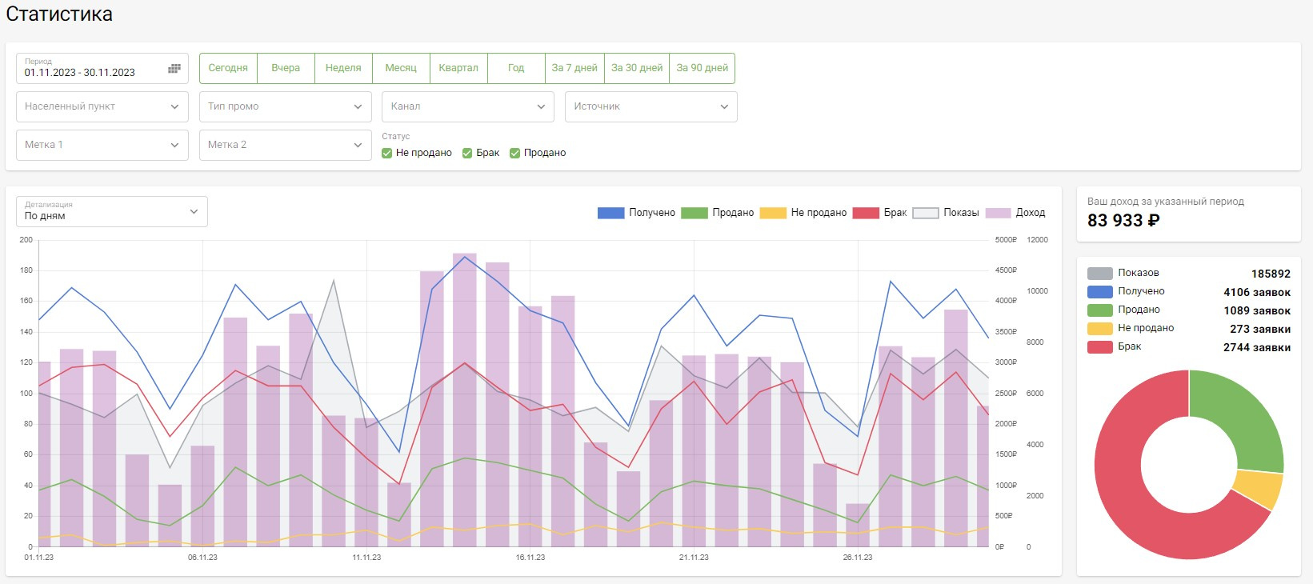The width and height of the screenshot is (1313, 584).
Task: Open the calendar icon in Период field
Action: point(174,69)
